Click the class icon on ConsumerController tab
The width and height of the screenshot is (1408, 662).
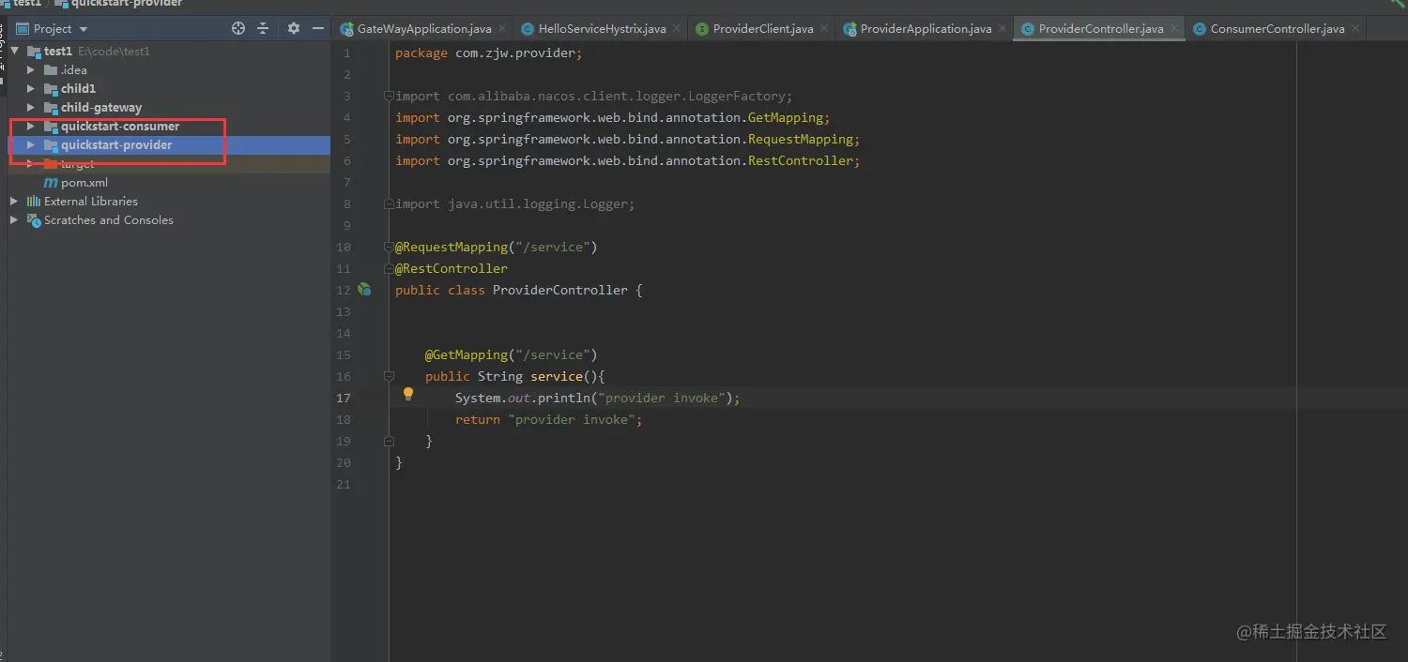click(x=1200, y=29)
